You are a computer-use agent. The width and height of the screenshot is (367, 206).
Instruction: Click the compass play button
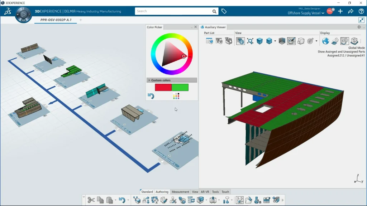24,15
